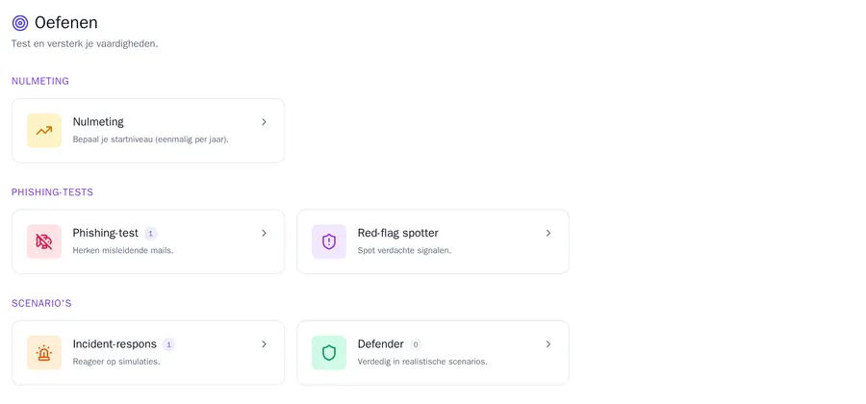Open the Incident-respons chevron arrow
Image resolution: width=866 pixels, height=404 pixels.
264,343
